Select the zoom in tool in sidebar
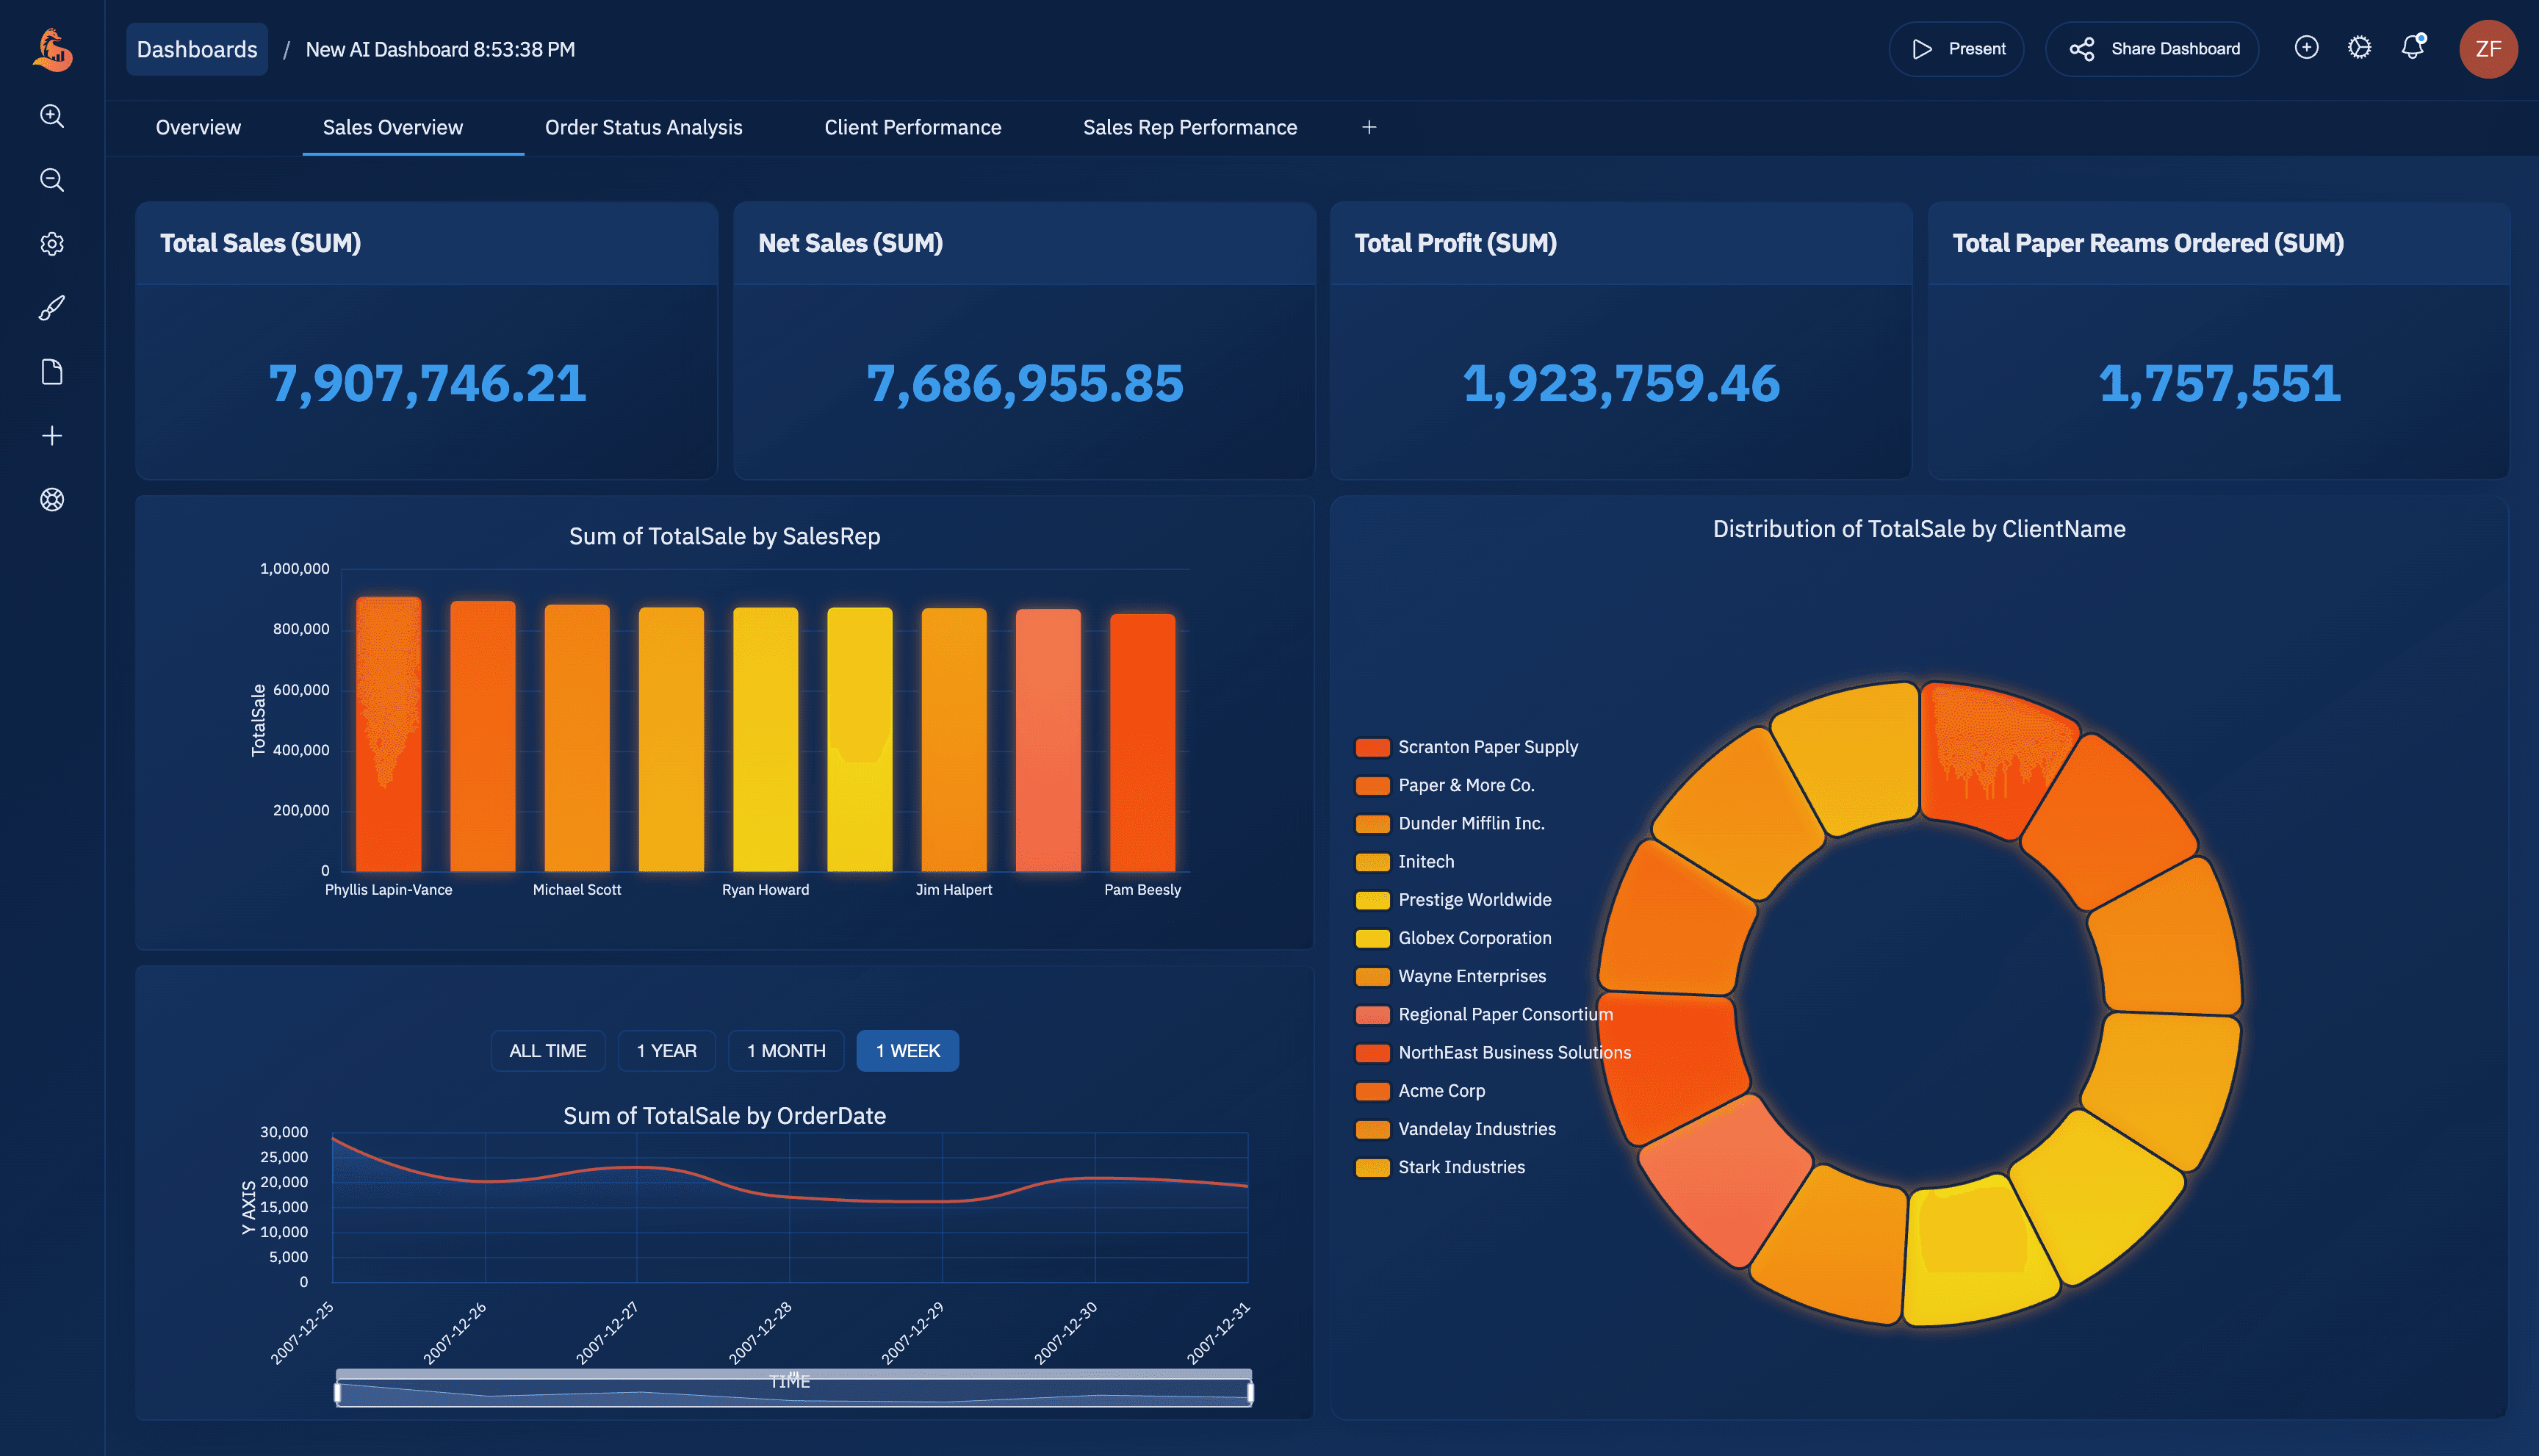The height and width of the screenshot is (1456, 2539). tap(51, 116)
